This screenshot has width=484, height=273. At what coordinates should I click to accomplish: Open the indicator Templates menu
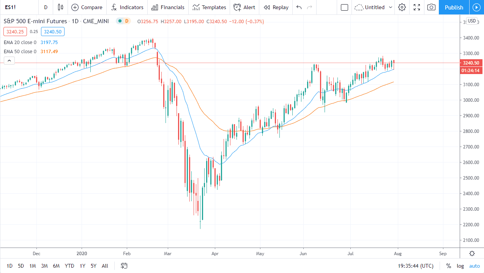[x=209, y=7]
